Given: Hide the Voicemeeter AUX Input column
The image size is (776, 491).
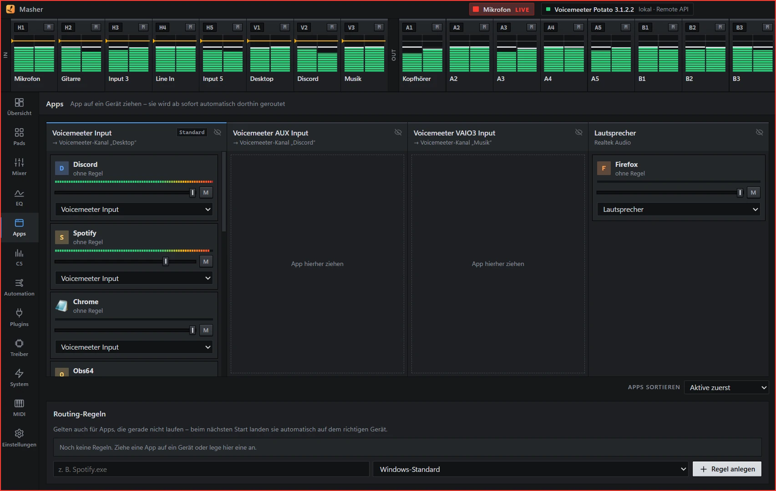Looking at the screenshot, I should (398, 132).
